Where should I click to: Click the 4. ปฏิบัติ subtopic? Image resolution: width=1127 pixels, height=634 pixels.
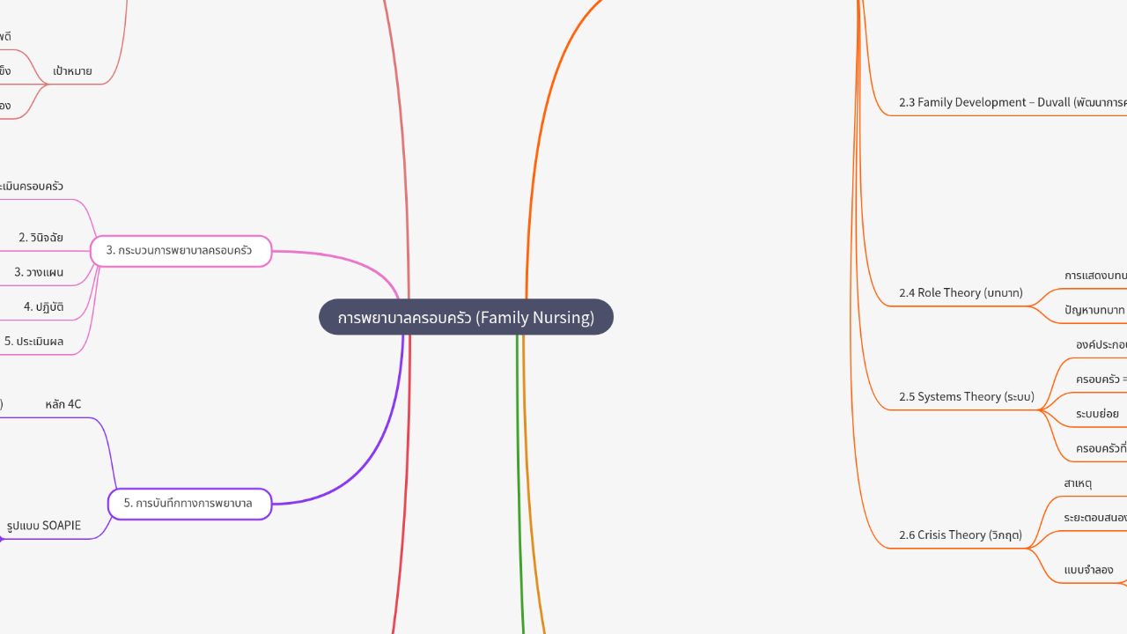coord(43,307)
